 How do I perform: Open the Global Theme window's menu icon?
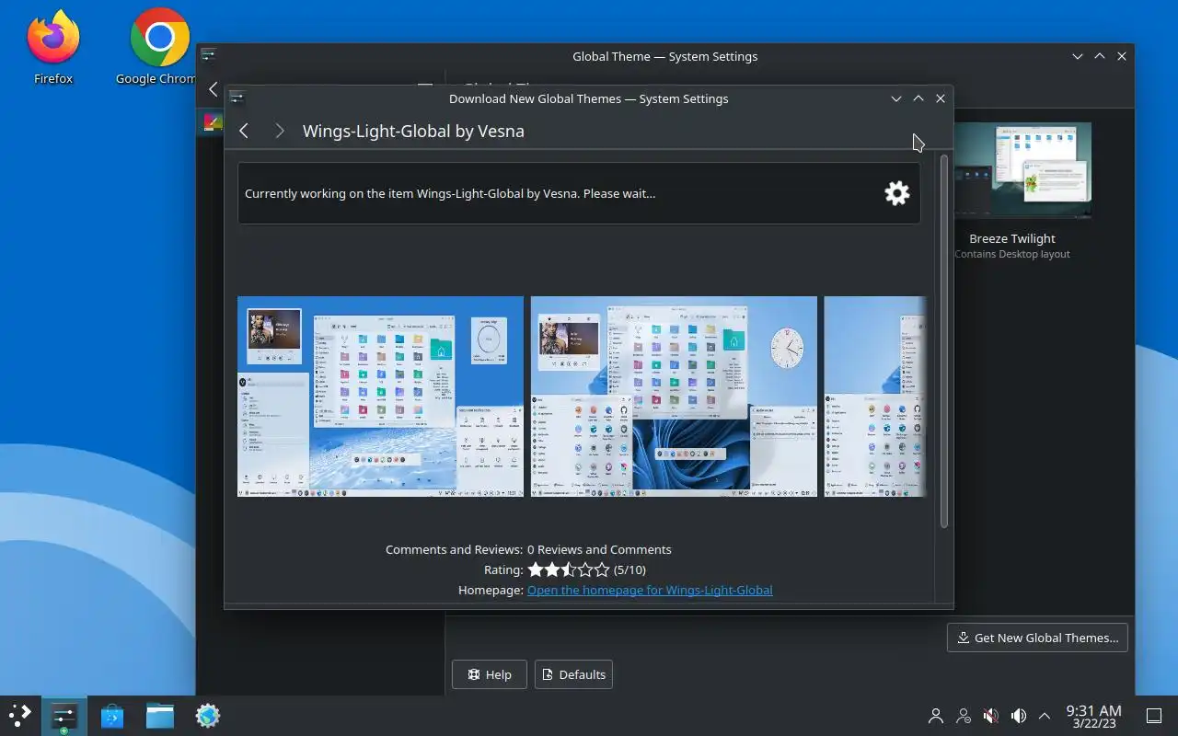[209, 56]
